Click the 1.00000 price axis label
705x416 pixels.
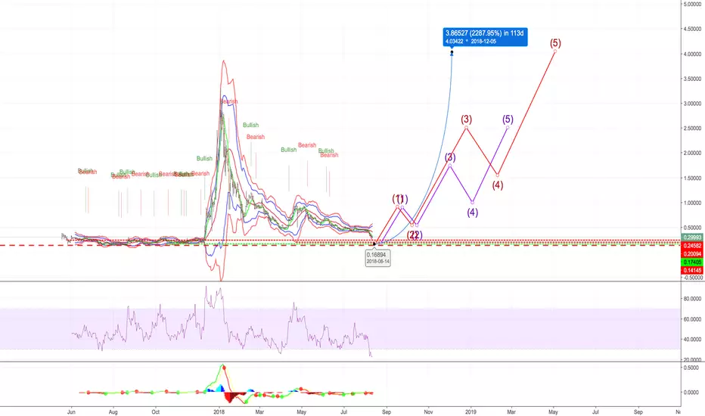692,203
